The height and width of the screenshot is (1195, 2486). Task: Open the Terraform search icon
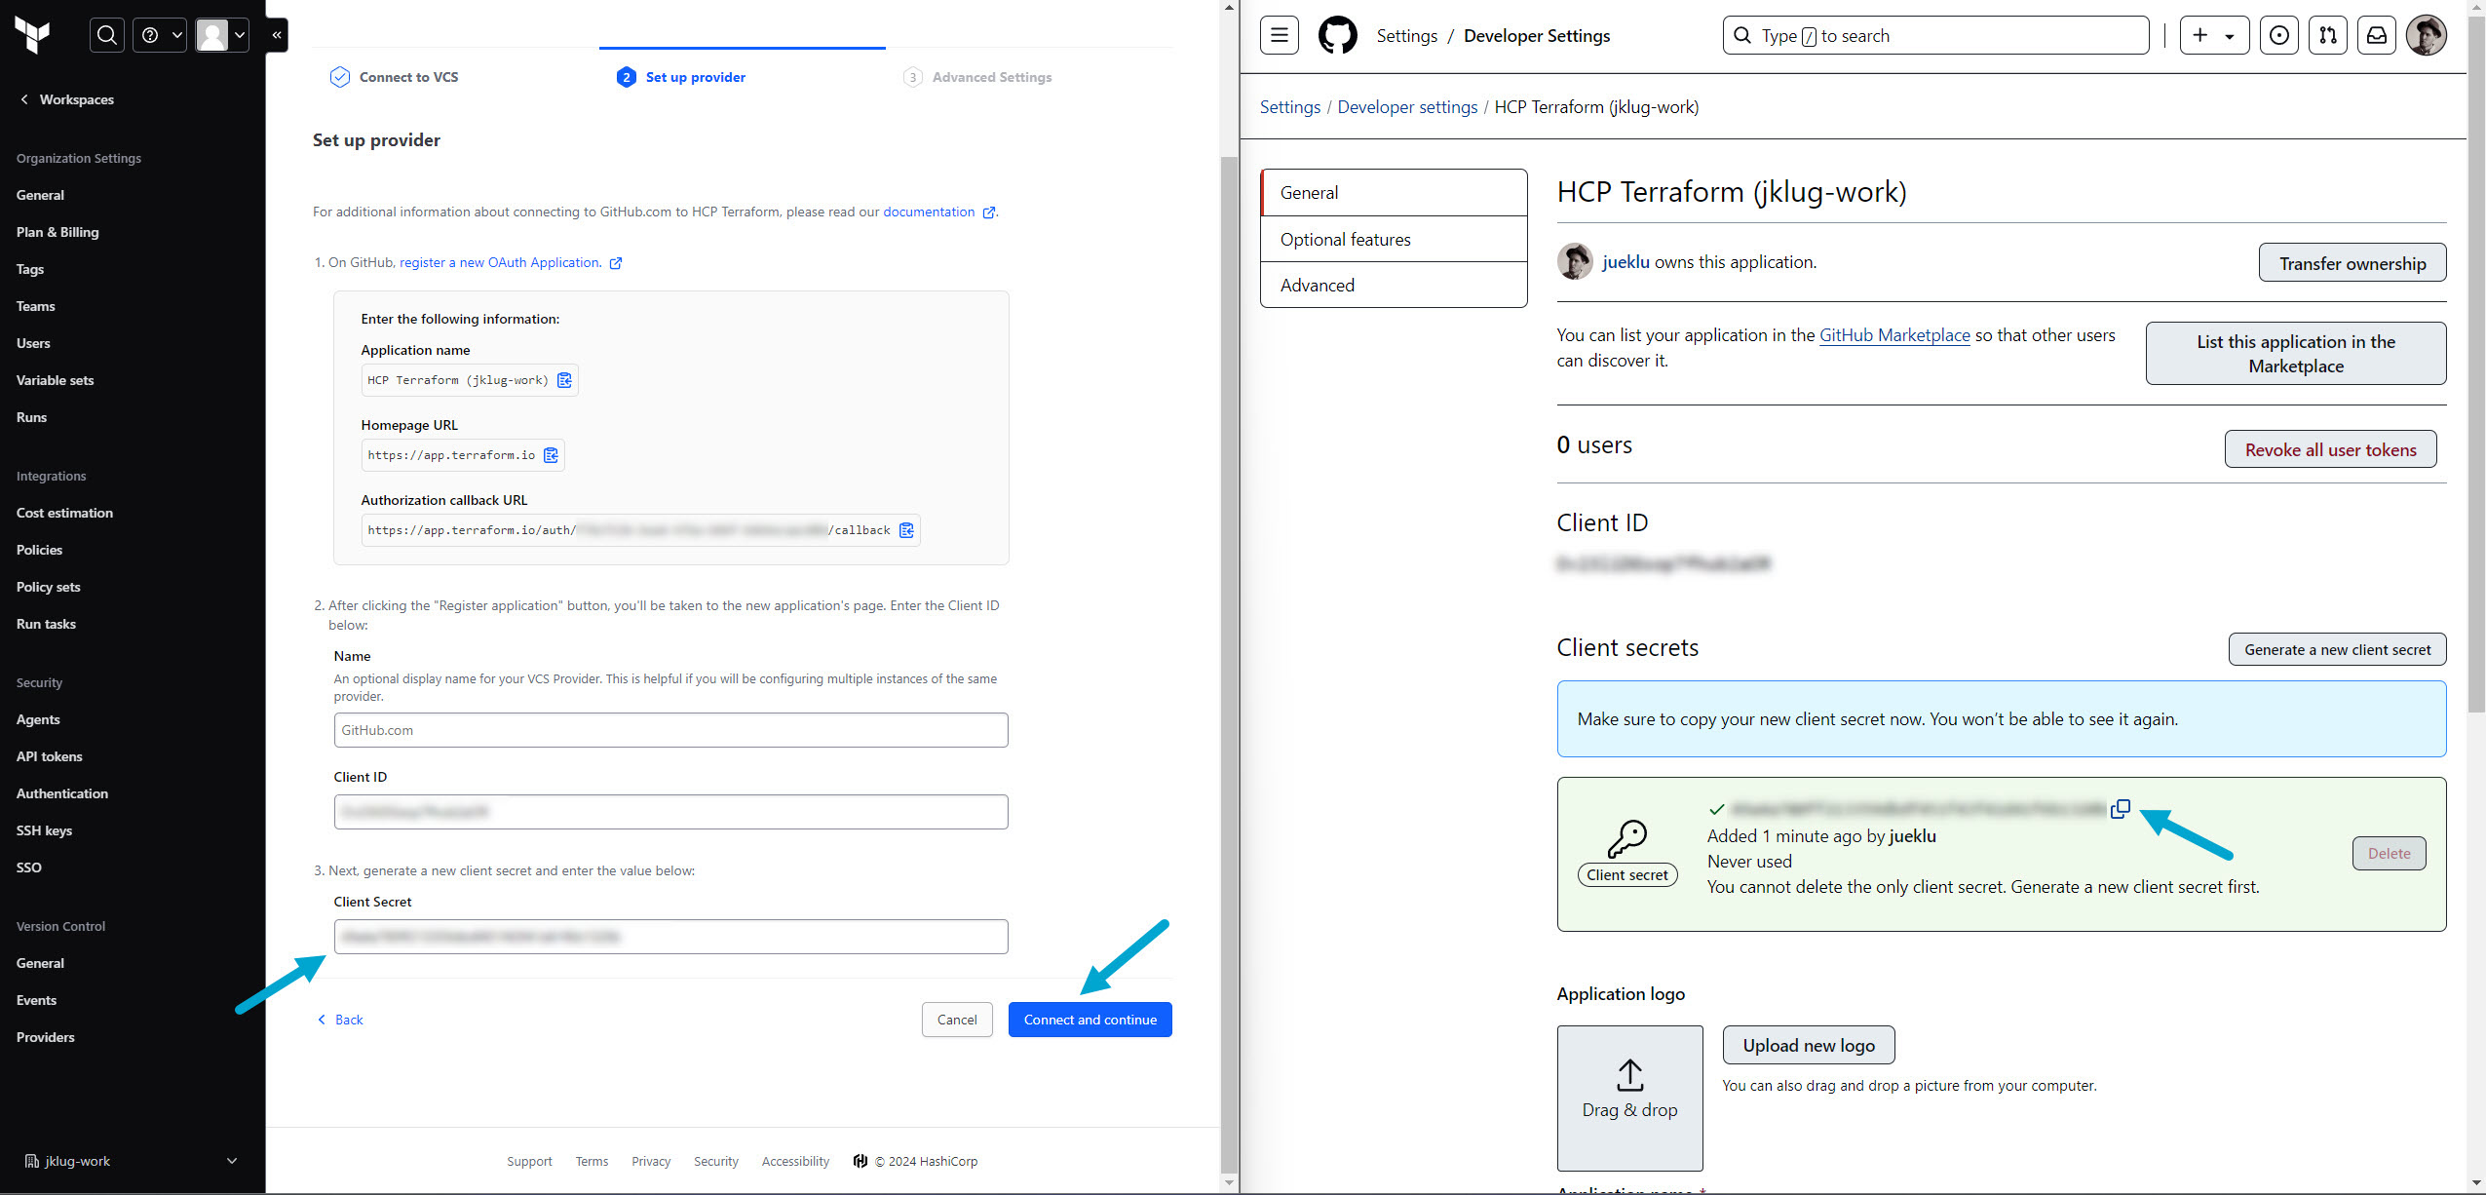(107, 35)
